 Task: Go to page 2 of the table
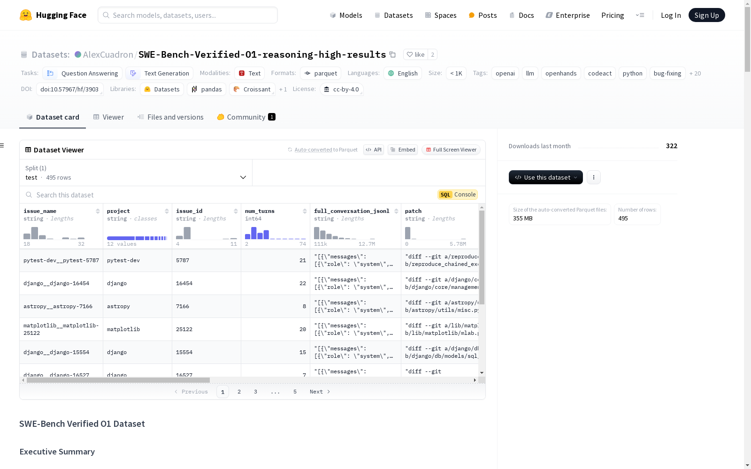tap(239, 392)
